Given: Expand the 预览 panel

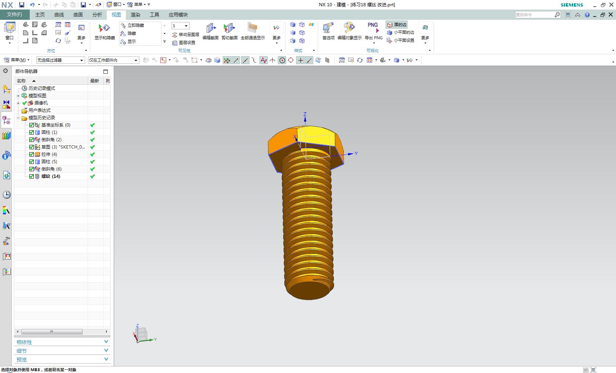Looking at the screenshot, I should pos(62,359).
